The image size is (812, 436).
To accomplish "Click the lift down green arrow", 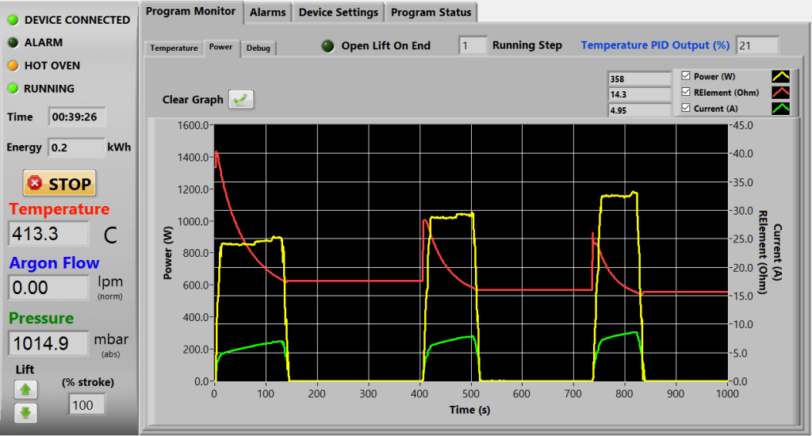I will (26, 412).
